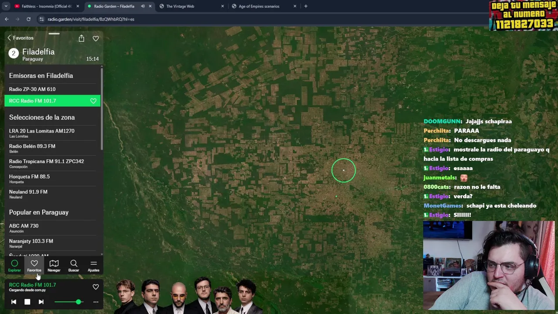Toggle favorite heart in player bar

[x=95, y=287]
